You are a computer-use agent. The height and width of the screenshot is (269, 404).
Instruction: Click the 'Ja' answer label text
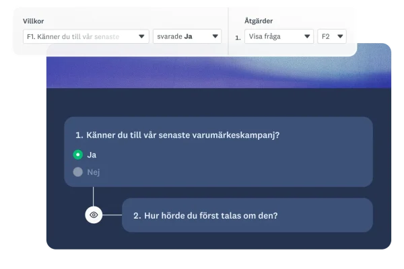coord(92,155)
